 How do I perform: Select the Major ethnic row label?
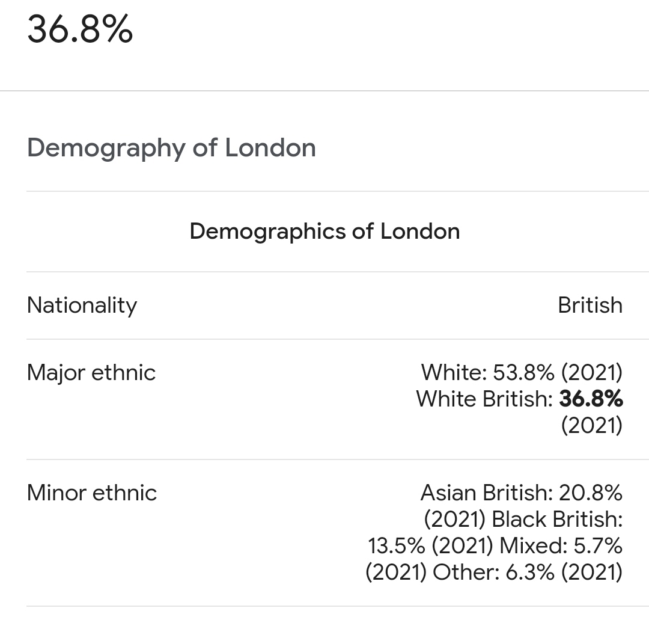pos(91,372)
